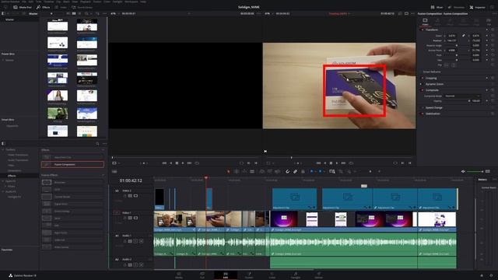
Task: Toggle the Dynamic Zoom enable switch
Action: [x=423, y=84]
